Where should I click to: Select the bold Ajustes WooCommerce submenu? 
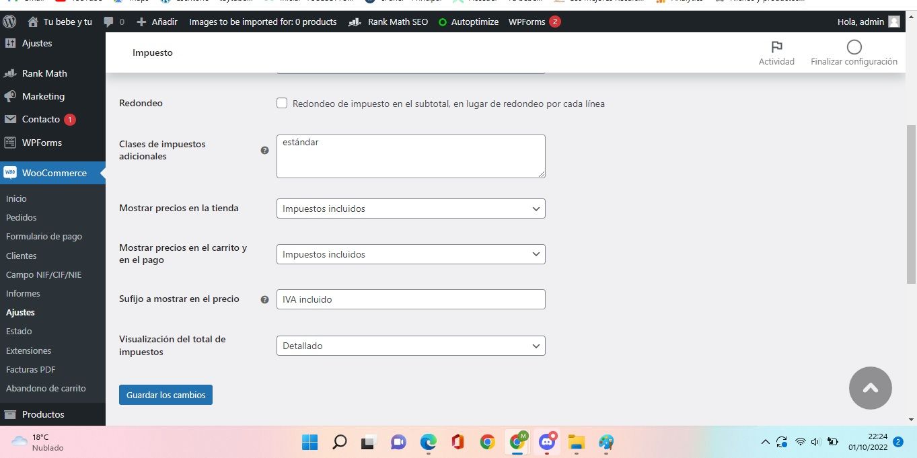pos(20,312)
